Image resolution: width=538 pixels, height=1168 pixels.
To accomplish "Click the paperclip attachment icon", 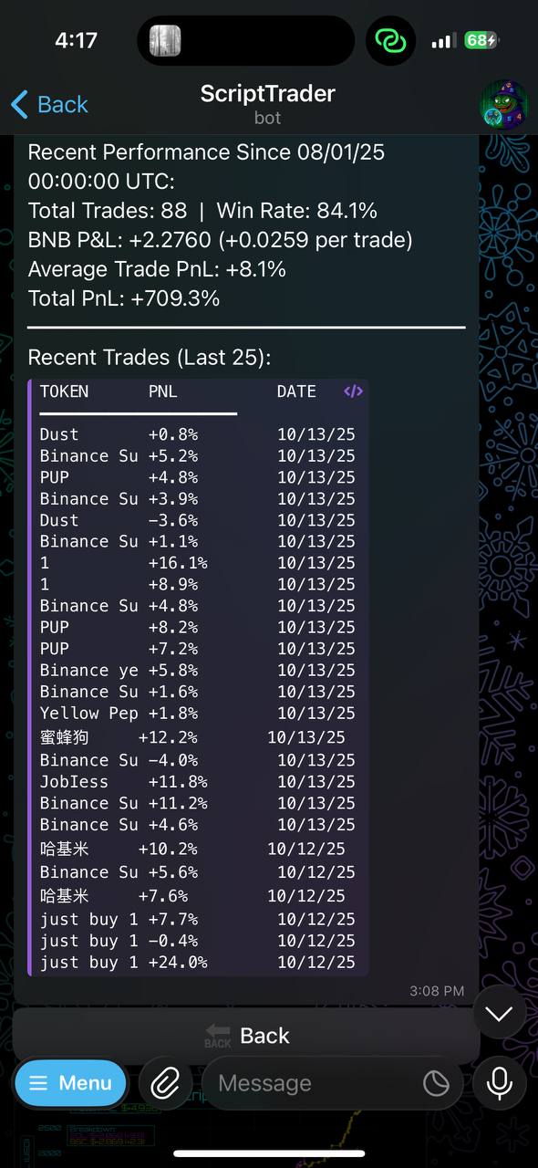I will [x=166, y=1083].
